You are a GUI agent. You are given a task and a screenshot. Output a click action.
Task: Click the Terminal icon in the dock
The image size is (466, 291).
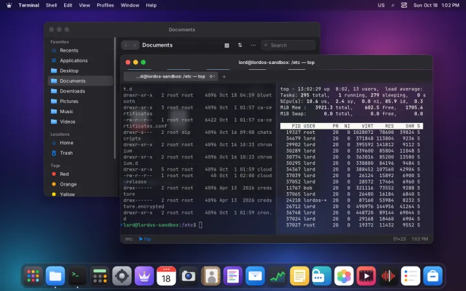coord(78,276)
